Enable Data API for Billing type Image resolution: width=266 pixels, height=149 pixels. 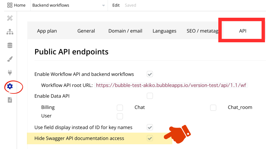(120, 108)
